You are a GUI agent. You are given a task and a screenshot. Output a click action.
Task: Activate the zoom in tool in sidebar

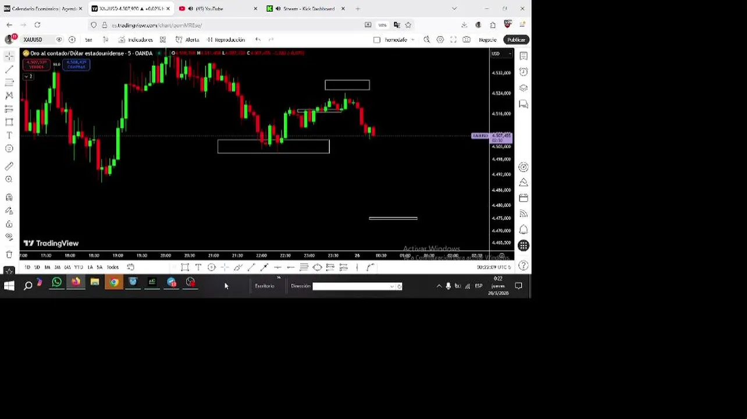click(9, 180)
